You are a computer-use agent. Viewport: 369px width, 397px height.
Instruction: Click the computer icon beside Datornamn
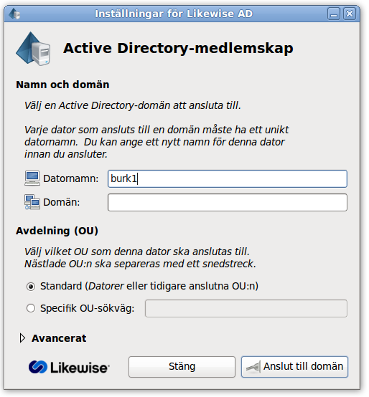32,178
